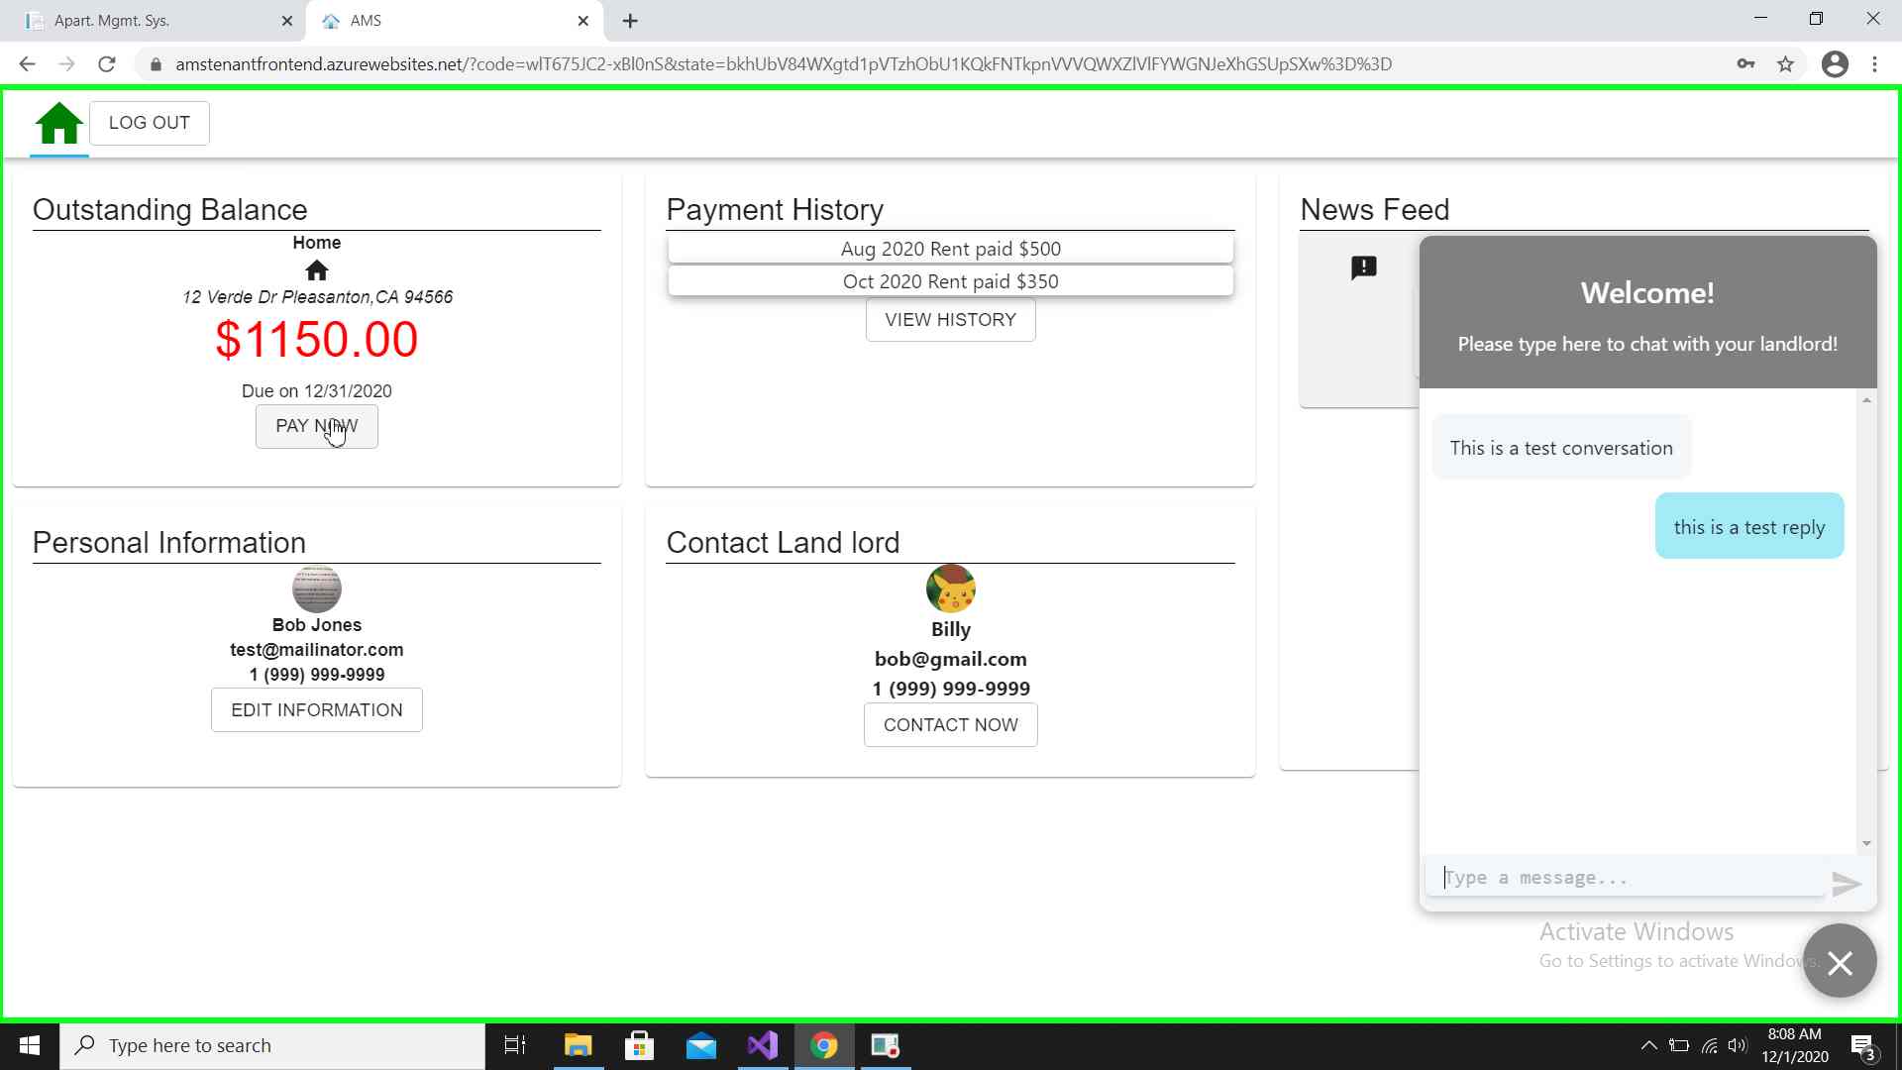Viewport: 1902px width, 1070px height.
Task: Click address 12 Verde Dr Pleasanton
Action: (x=317, y=297)
